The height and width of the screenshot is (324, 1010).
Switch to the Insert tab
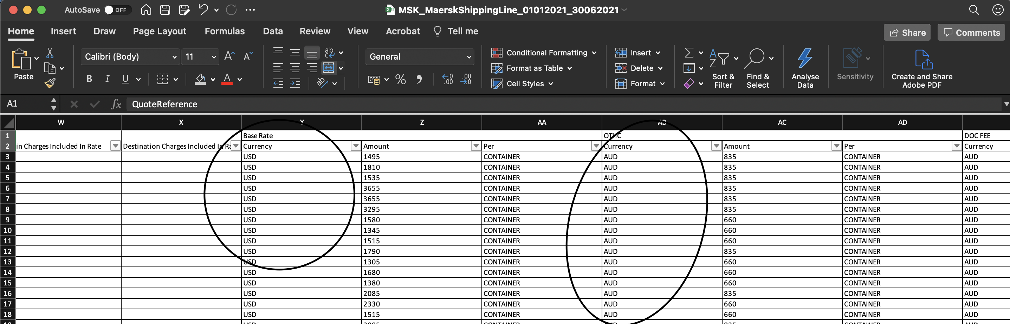[63, 31]
